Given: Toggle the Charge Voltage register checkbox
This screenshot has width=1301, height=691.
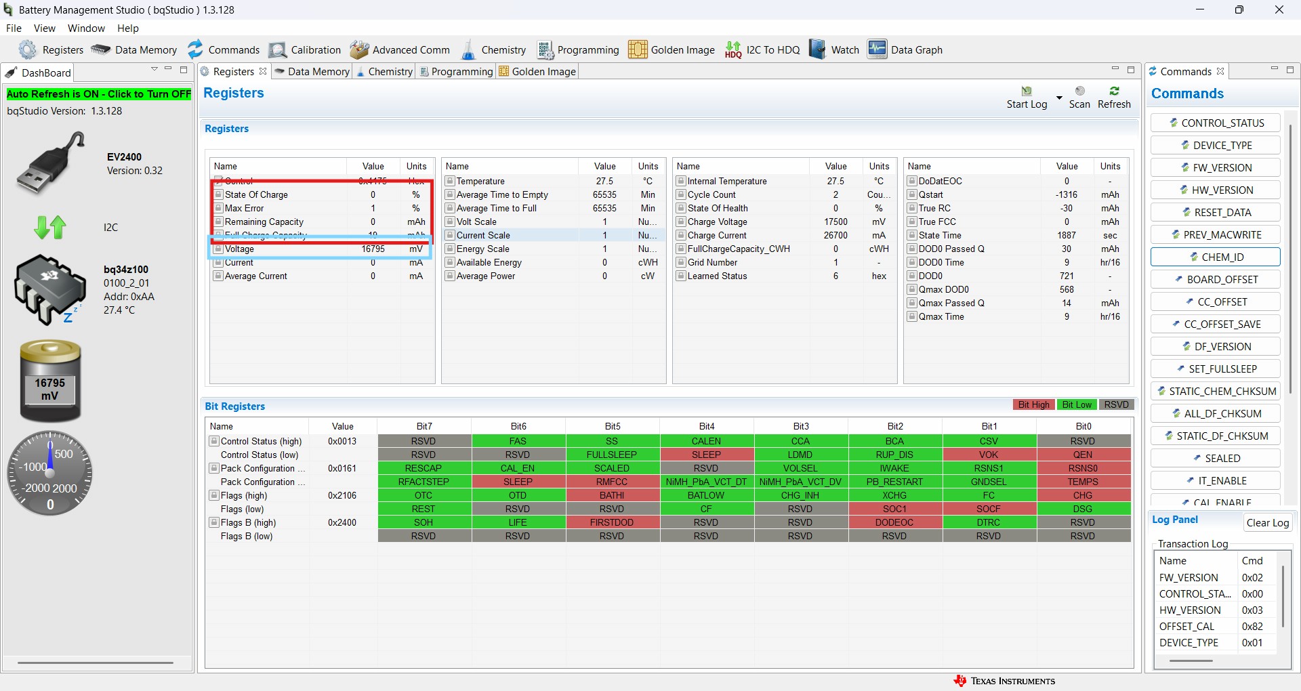Looking at the screenshot, I should pos(681,222).
